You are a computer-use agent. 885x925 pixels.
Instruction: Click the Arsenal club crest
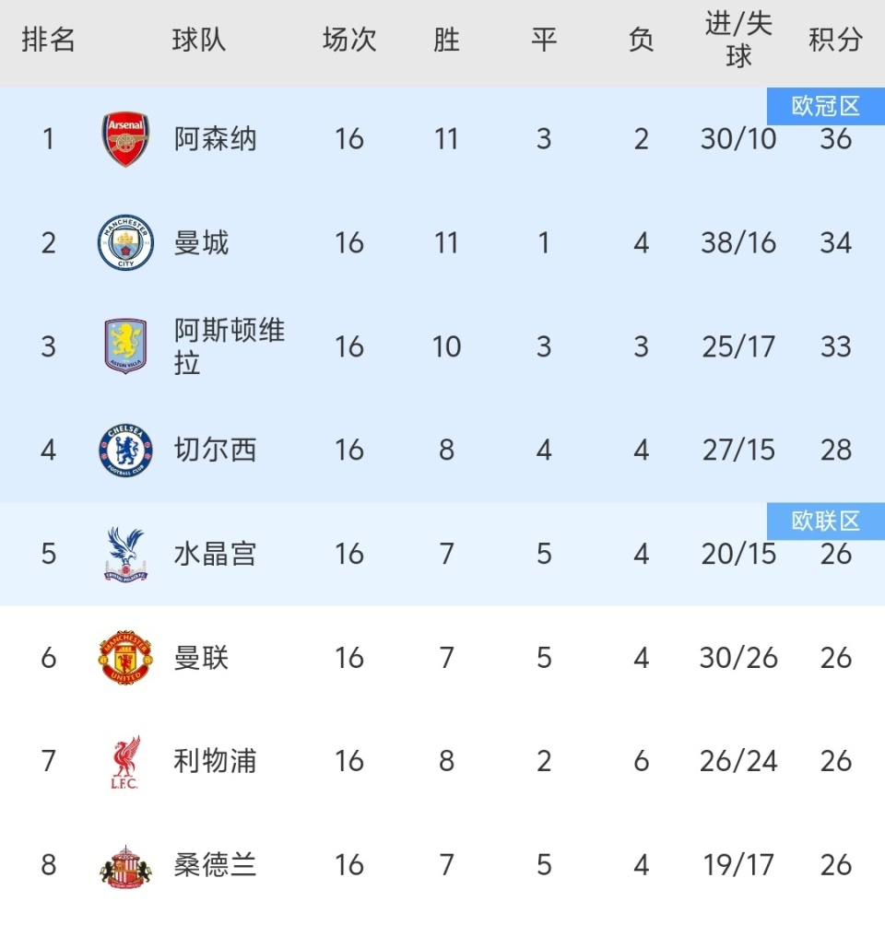coord(125,139)
